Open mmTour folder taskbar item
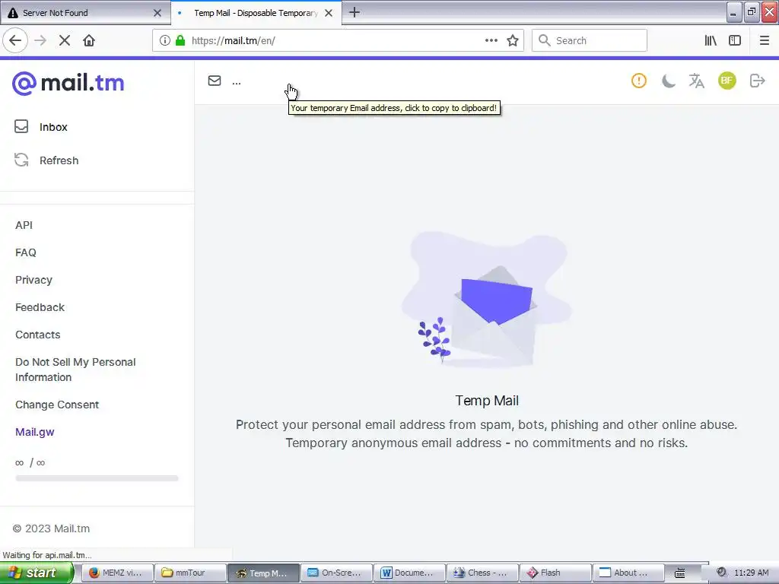The width and height of the screenshot is (779, 584). coord(189,573)
